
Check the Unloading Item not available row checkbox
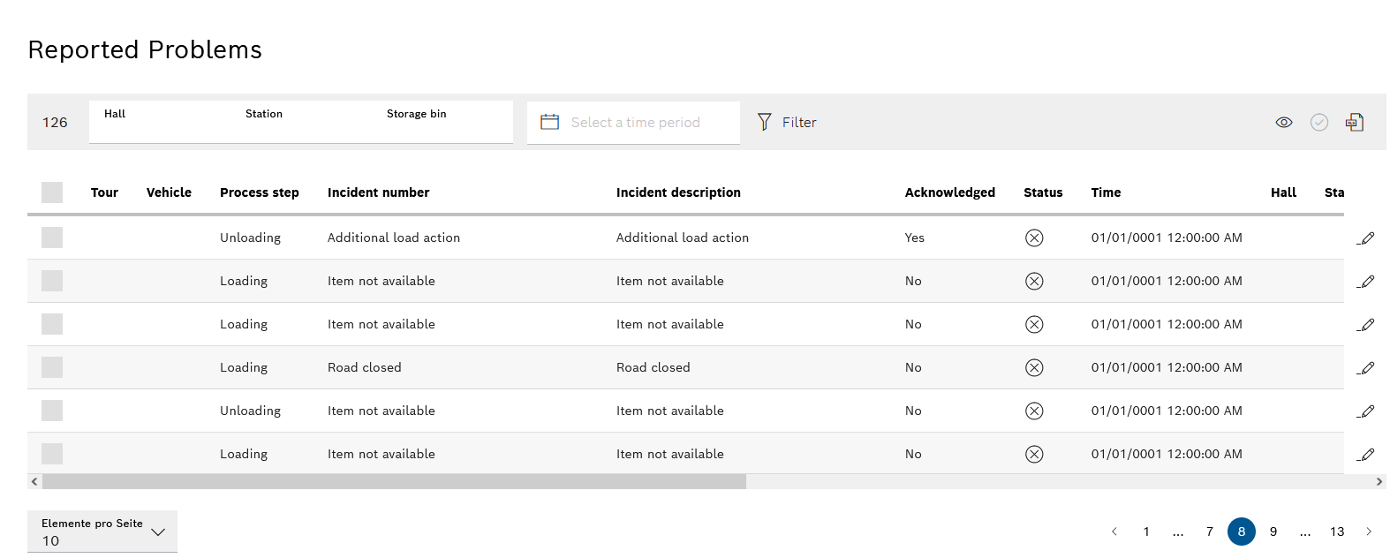point(52,411)
